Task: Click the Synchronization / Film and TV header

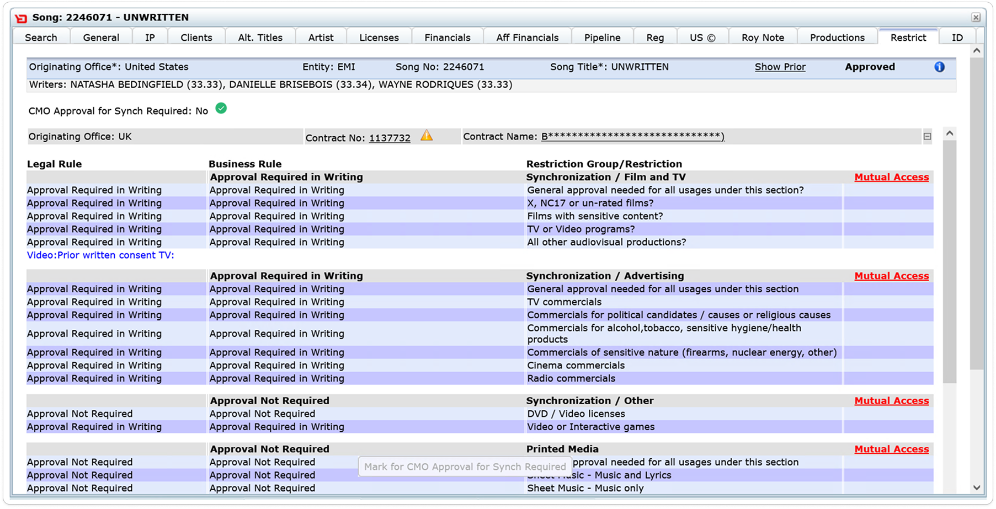Action: (606, 177)
